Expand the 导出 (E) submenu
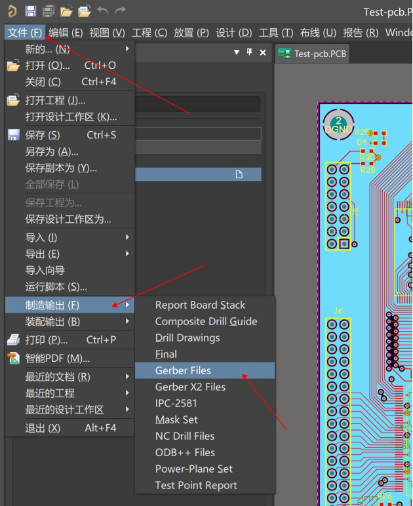 coord(69,254)
